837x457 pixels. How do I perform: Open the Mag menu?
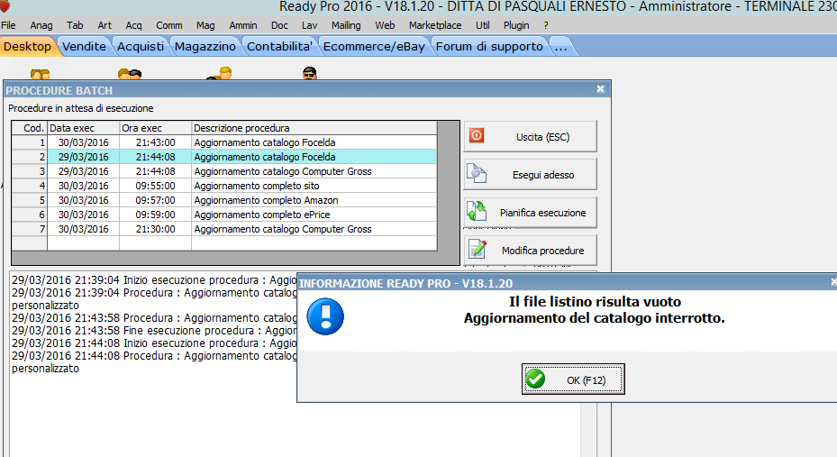pyautogui.click(x=205, y=25)
